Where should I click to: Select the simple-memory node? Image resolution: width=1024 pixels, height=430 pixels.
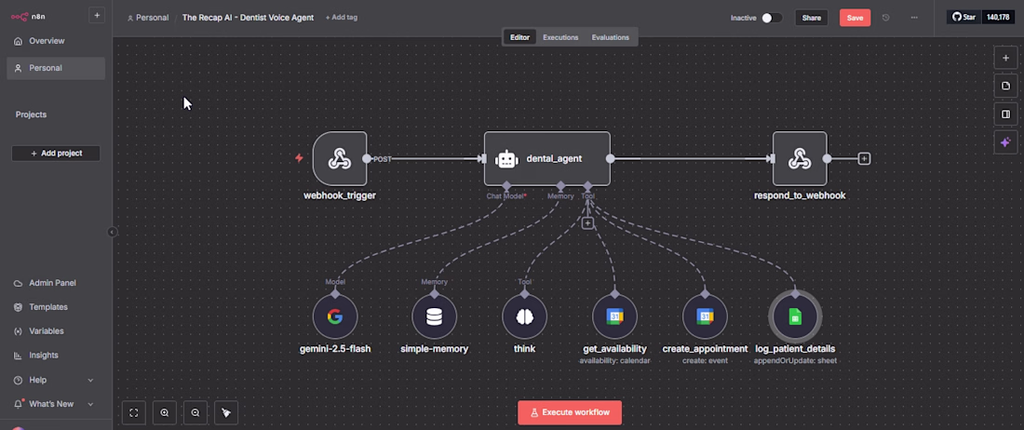(x=435, y=316)
